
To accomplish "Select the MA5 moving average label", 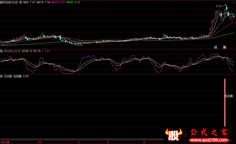I will pos(29,2).
